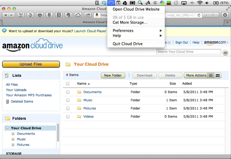Click the downloads toolbar icon

[x=225, y=15]
